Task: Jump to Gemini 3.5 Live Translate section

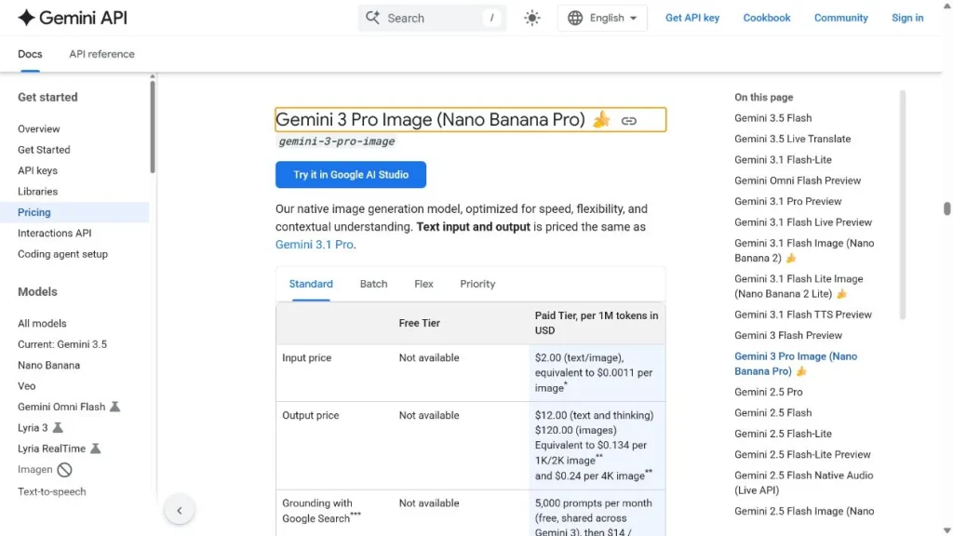Action: pyautogui.click(x=793, y=139)
